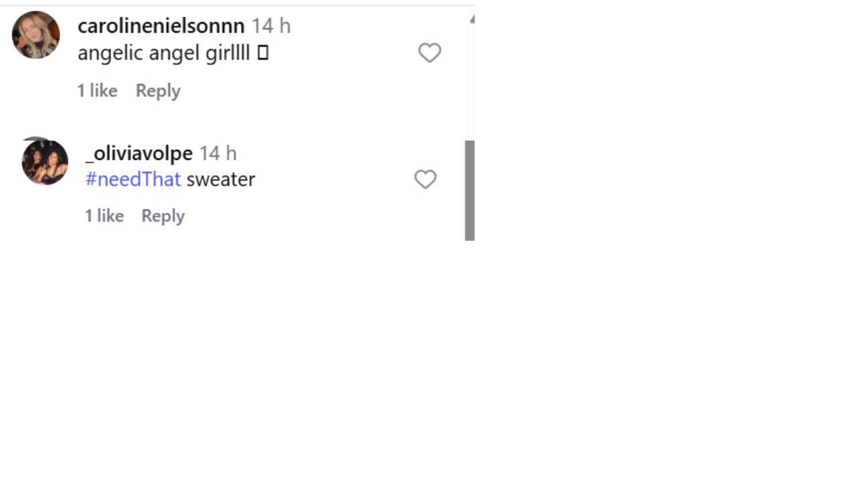The height and width of the screenshot is (482, 857).
Task: Click the scrollbar track above the thumb
Action: tap(470, 80)
